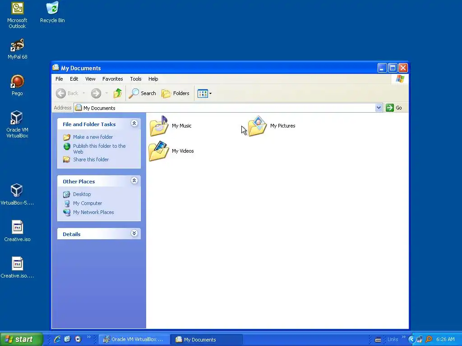462x346 pixels.
Task: Open the Edit menu
Action: 74,79
